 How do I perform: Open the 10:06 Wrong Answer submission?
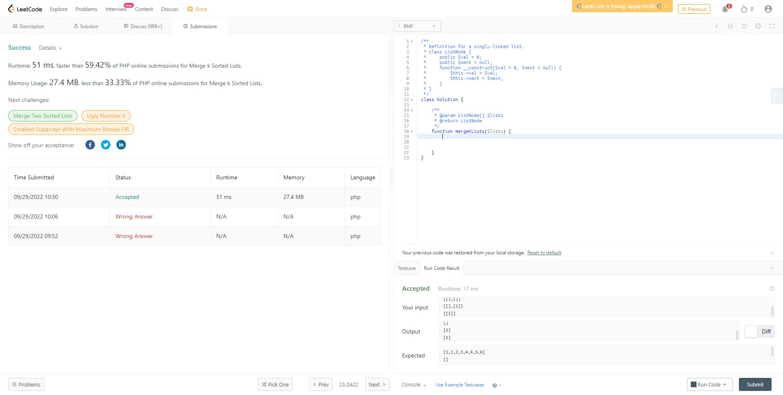(134, 216)
